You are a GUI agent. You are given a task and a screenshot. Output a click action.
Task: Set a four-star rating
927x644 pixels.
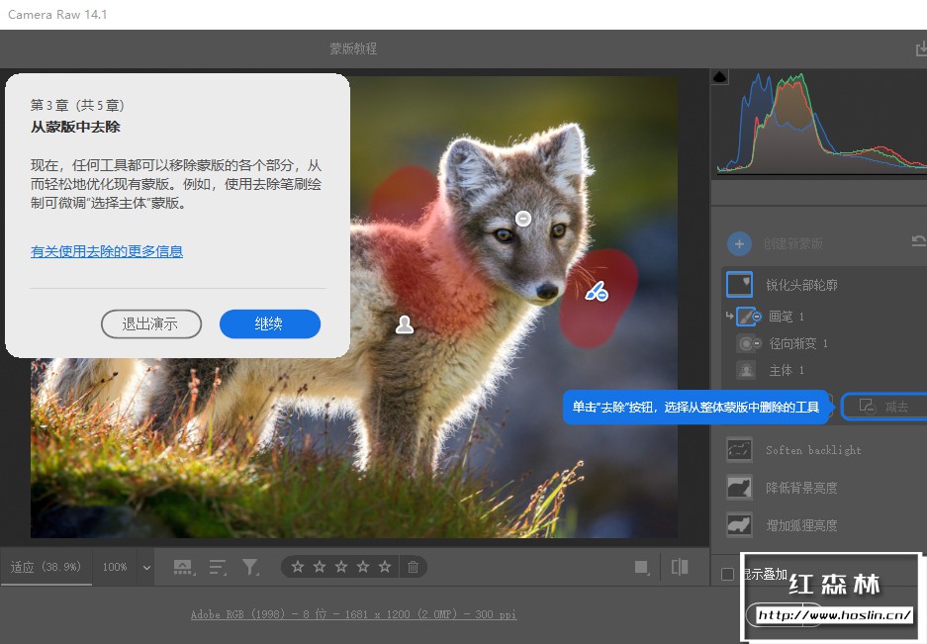(363, 567)
